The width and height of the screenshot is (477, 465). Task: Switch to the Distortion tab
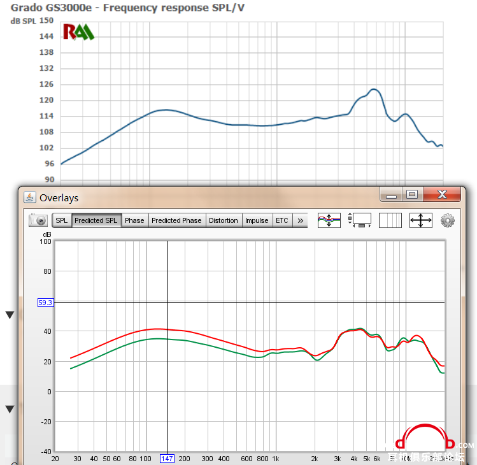pos(224,220)
